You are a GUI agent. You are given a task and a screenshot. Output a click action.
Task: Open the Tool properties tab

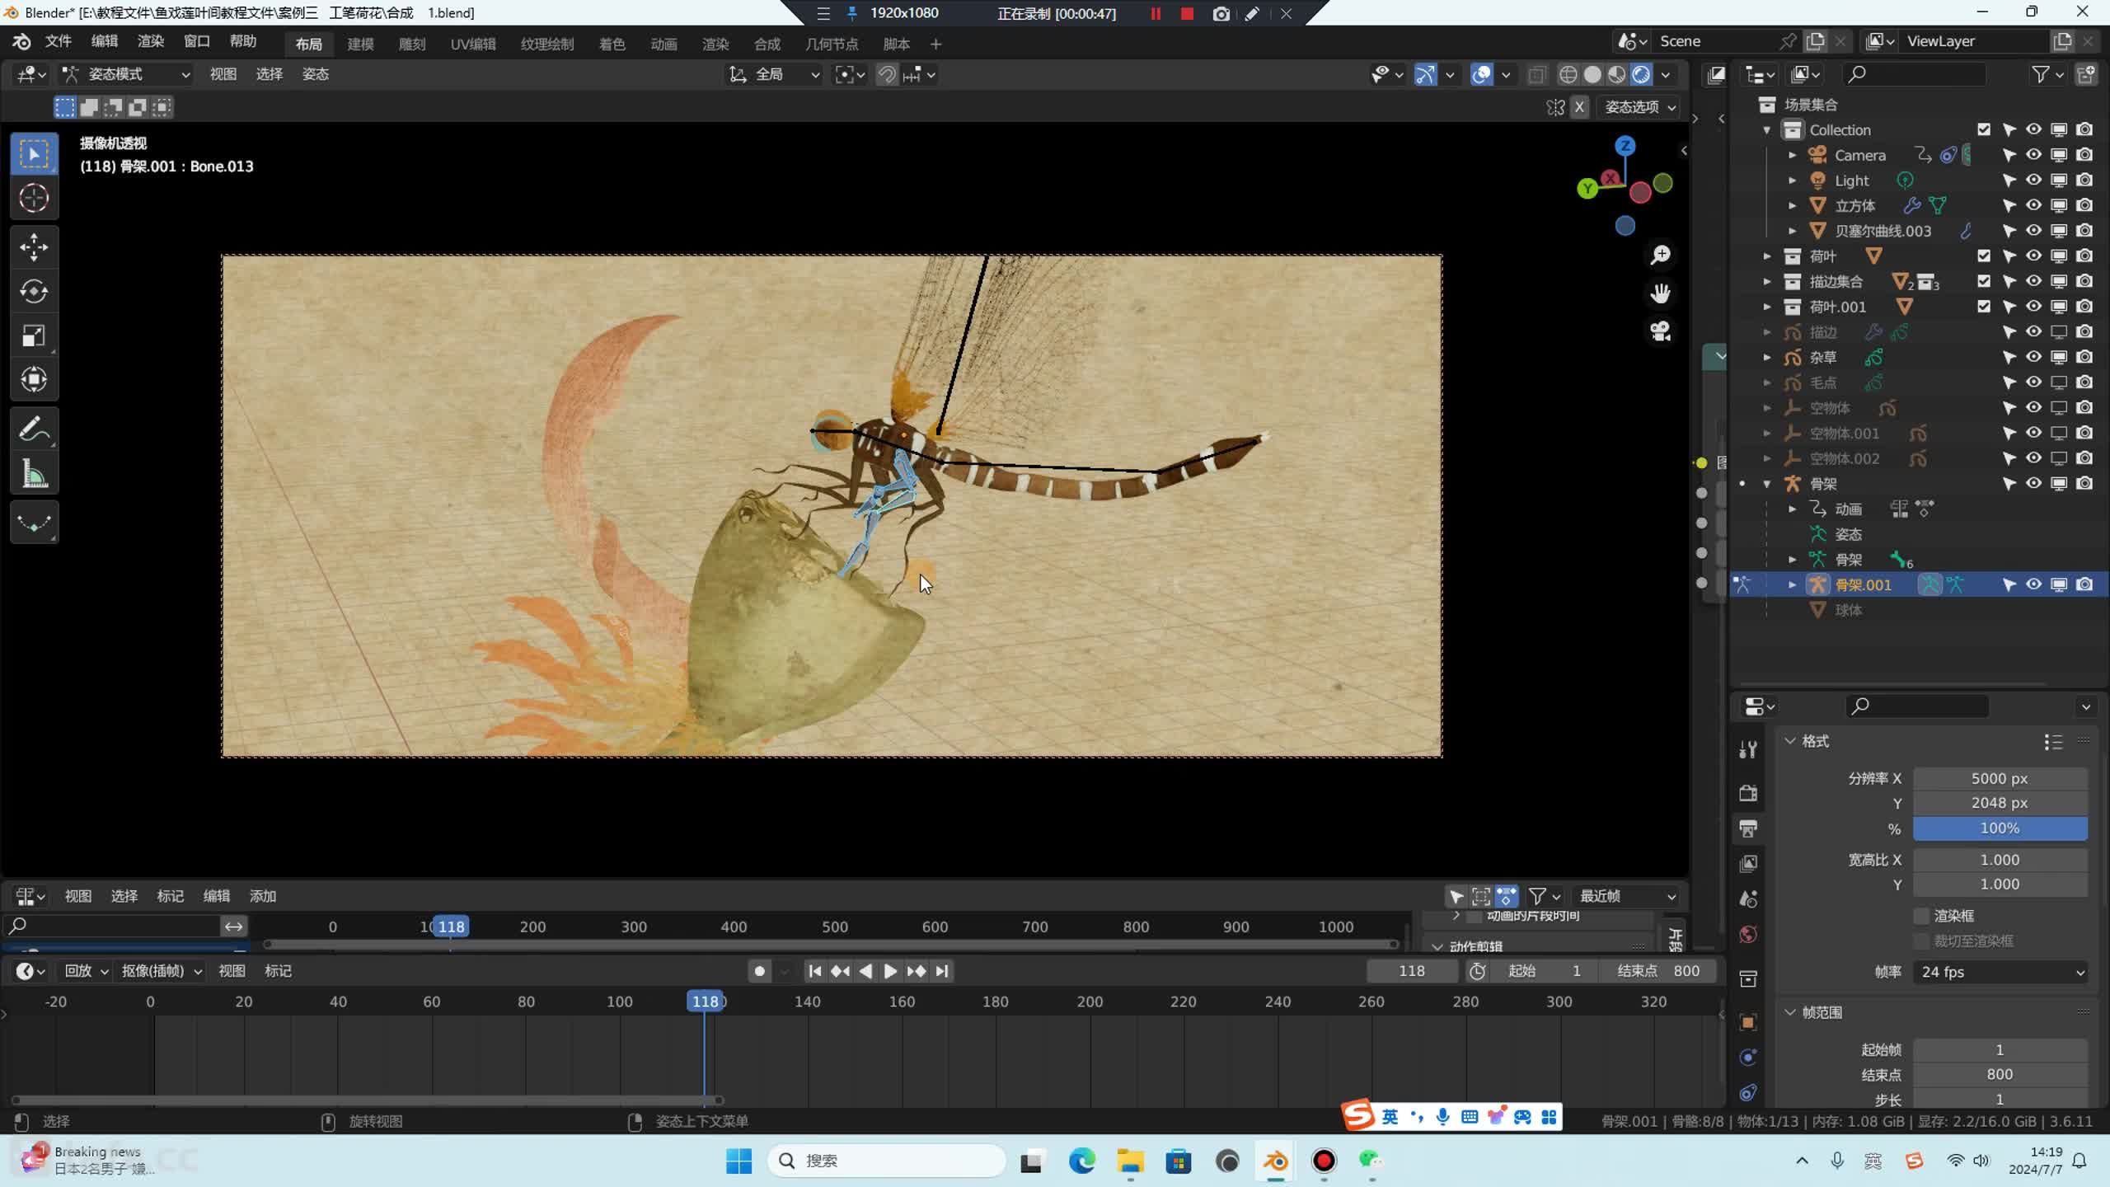tap(1747, 749)
